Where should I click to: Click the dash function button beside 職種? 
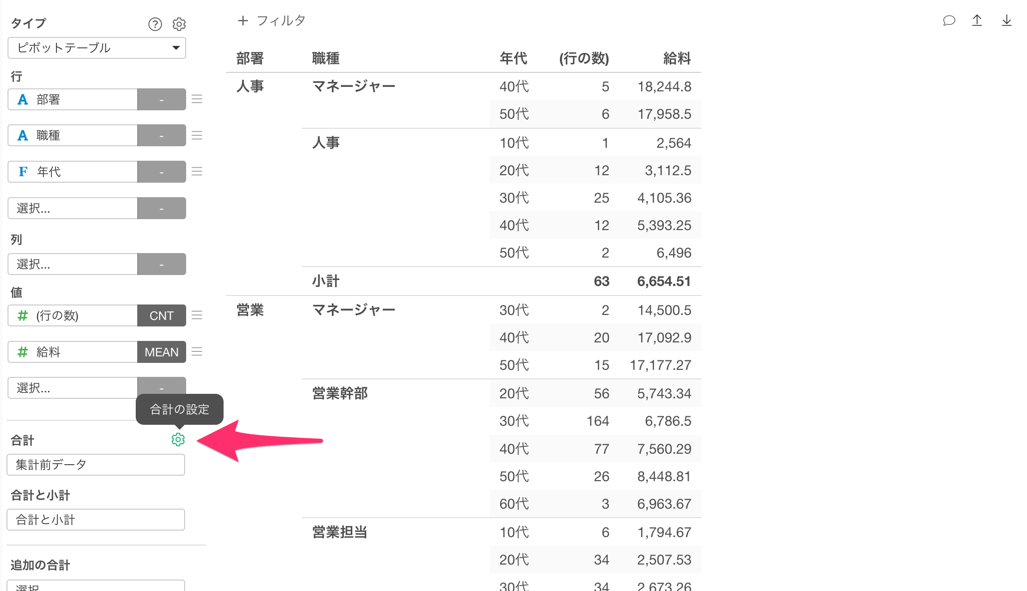click(x=162, y=135)
